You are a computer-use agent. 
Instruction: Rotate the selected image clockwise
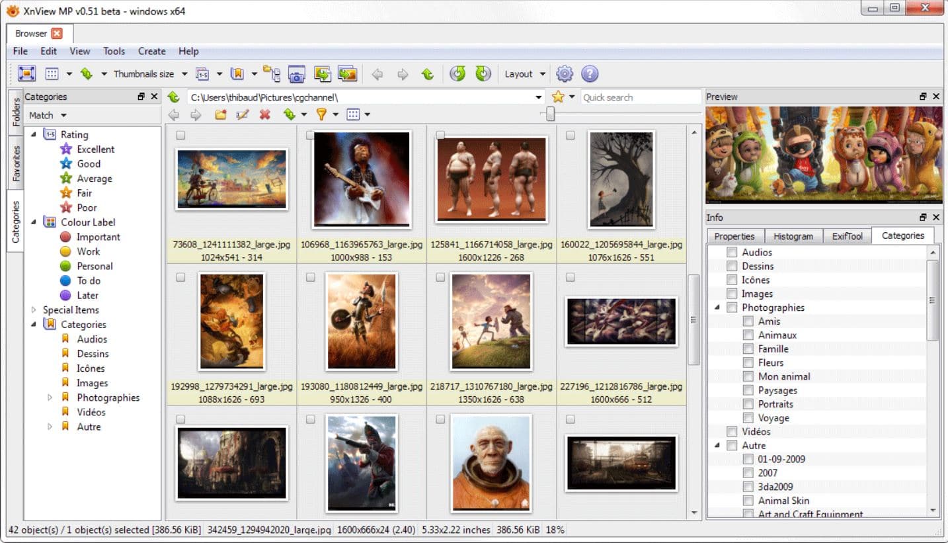coord(483,73)
